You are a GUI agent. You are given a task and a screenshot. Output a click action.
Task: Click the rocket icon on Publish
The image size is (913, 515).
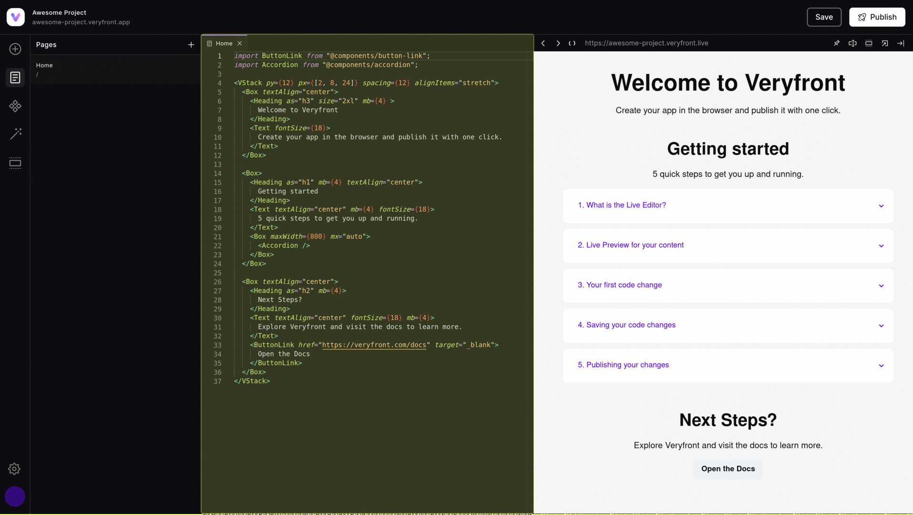click(x=862, y=17)
